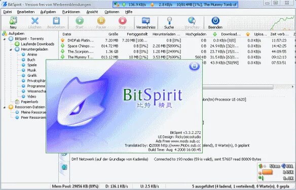Select The.Scorpion torrent row
296x190 pixels.
(177, 52)
